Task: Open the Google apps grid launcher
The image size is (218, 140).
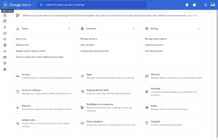Action: click(x=205, y=5)
